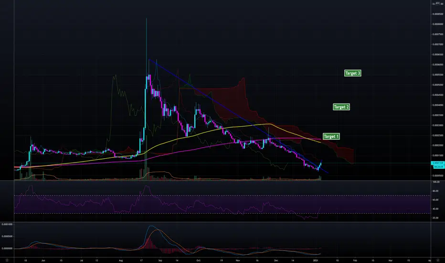
Task: Click the 40.00 RSI axis label
Action: pyautogui.click(x=435, y=208)
